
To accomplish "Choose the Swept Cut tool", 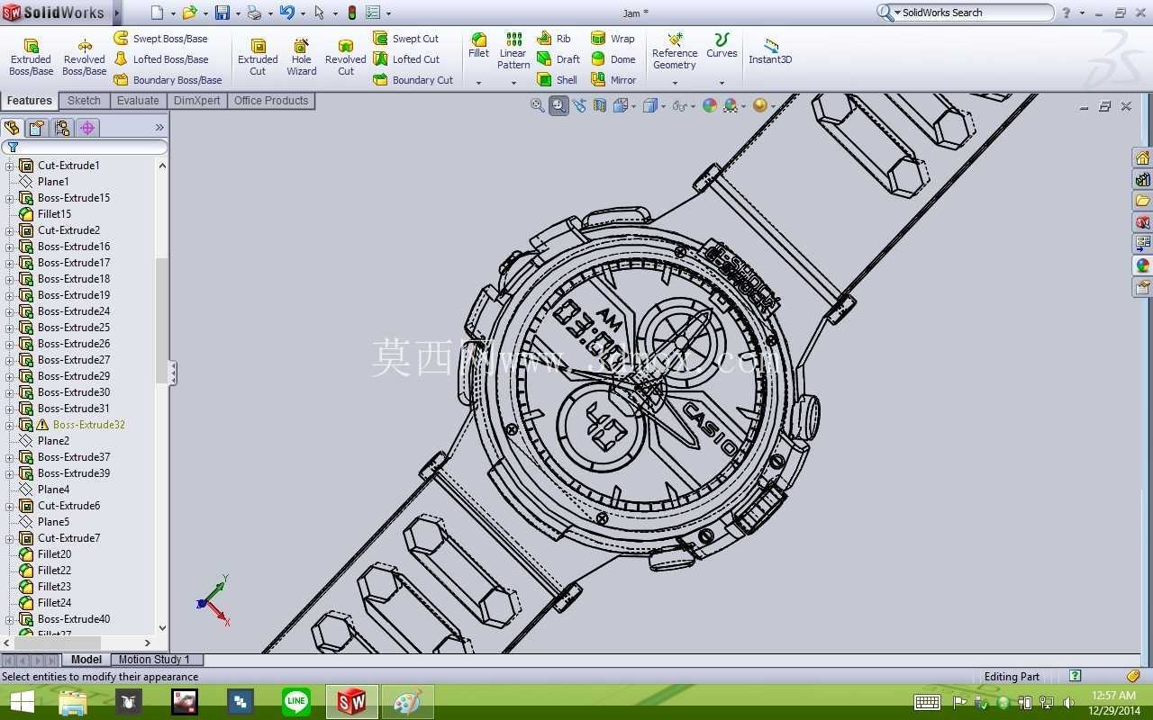I will point(406,39).
